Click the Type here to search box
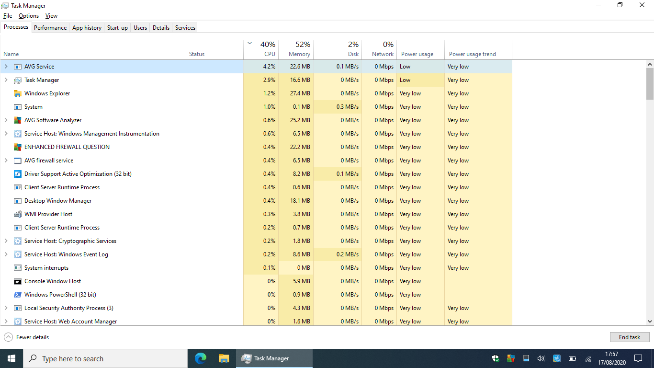 point(105,358)
